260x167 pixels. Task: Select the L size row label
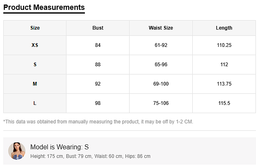[x=35, y=103]
